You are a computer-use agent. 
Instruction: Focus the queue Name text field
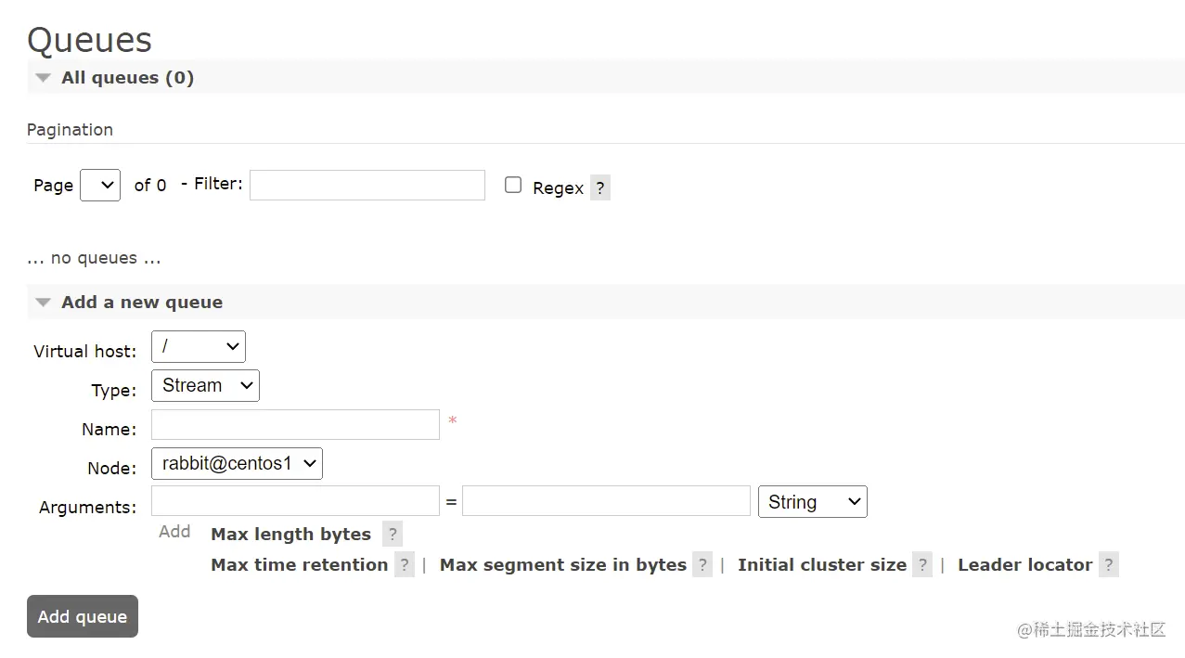295,425
